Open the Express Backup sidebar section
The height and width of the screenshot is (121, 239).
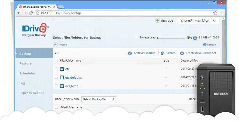coord(32,93)
